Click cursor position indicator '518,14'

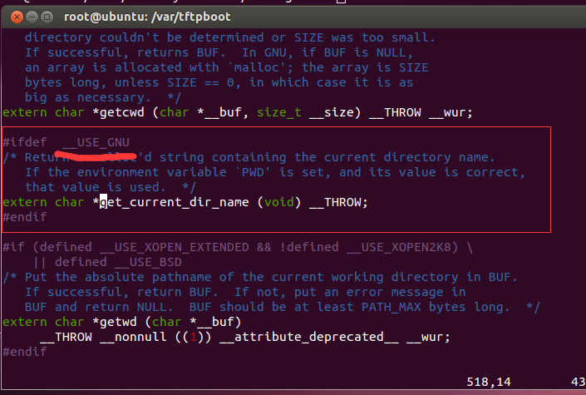pyautogui.click(x=489, y=382)
